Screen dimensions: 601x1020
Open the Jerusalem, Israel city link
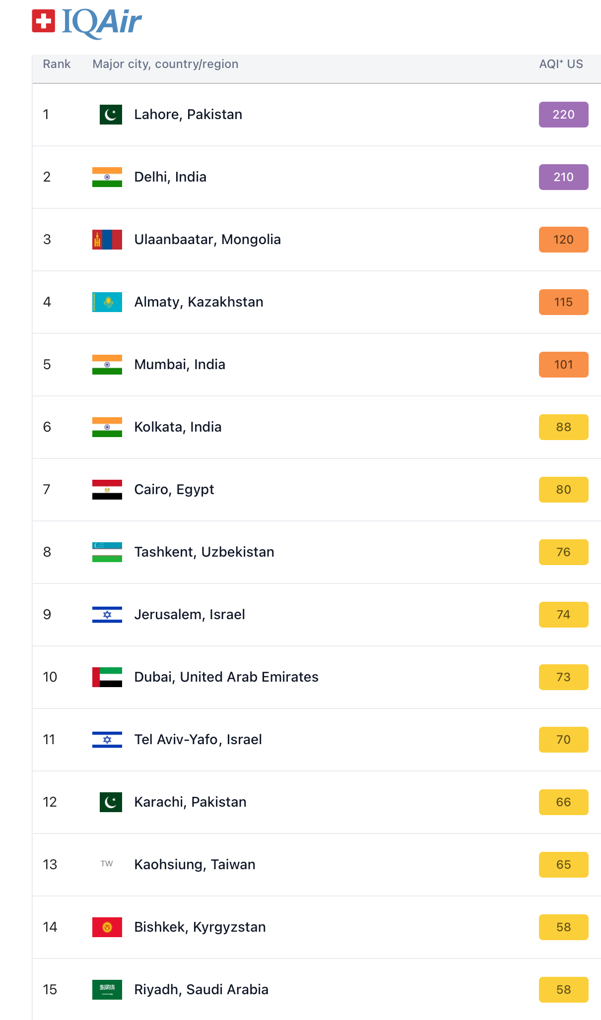pos(190,615)
